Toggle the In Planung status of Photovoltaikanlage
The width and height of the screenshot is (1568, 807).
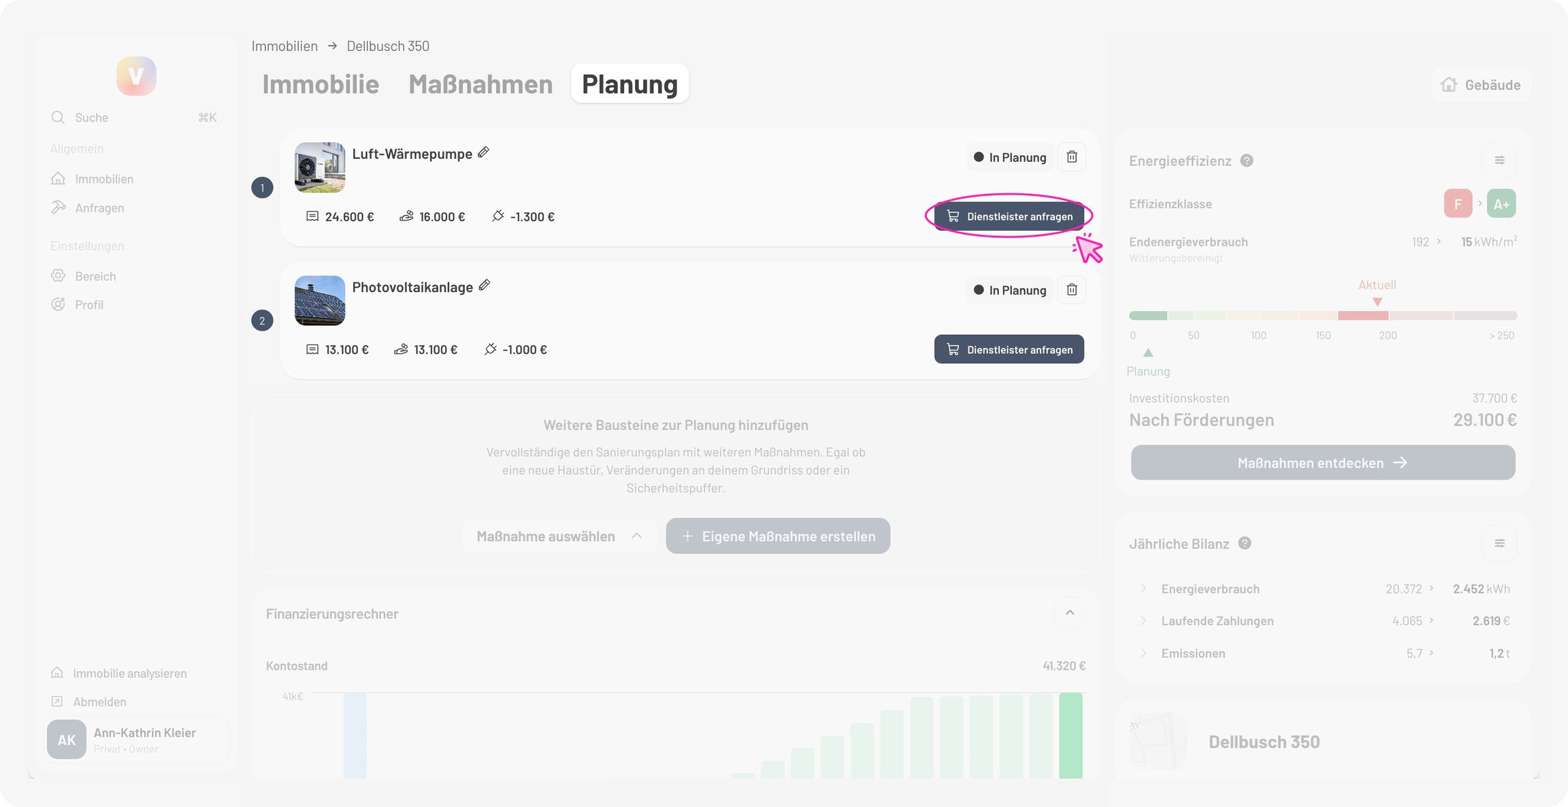pyautogui.click(x=1009, y=290)
